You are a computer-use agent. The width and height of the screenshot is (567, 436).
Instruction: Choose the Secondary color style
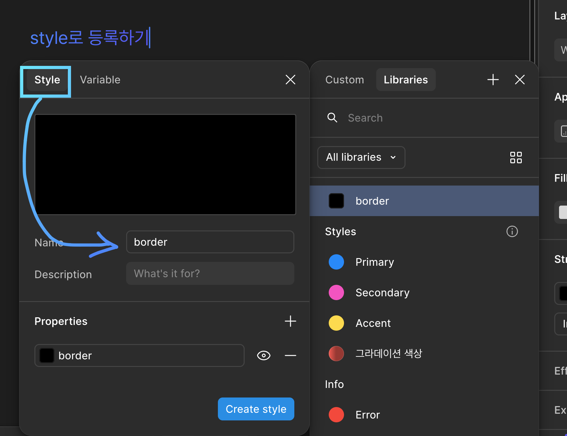pos(424,292)
